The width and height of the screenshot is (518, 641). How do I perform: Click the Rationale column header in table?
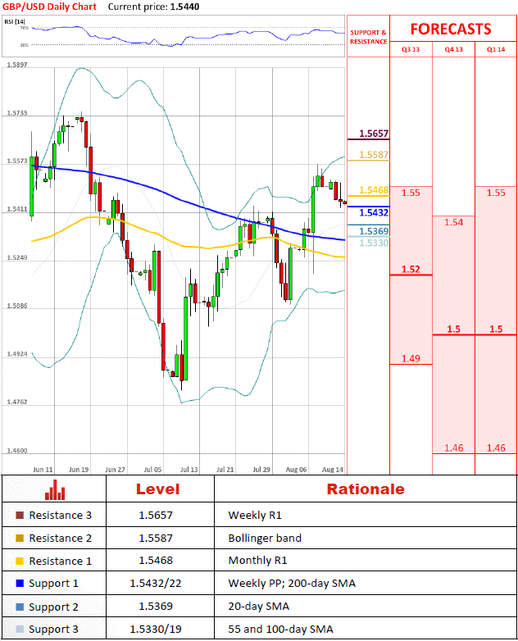click(366, 489)
